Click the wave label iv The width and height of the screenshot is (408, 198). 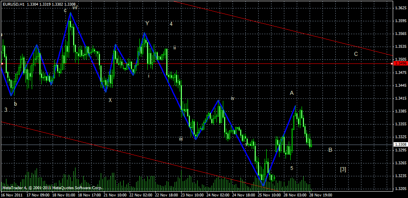(233, 98)
